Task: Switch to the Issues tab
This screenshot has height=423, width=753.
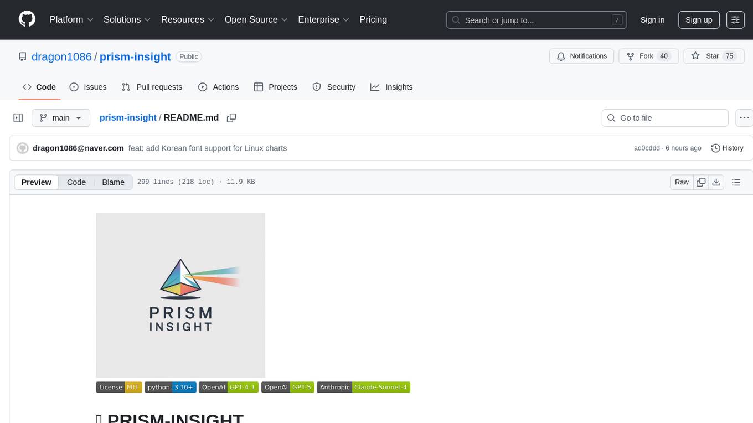Action: tap(88, 87)
